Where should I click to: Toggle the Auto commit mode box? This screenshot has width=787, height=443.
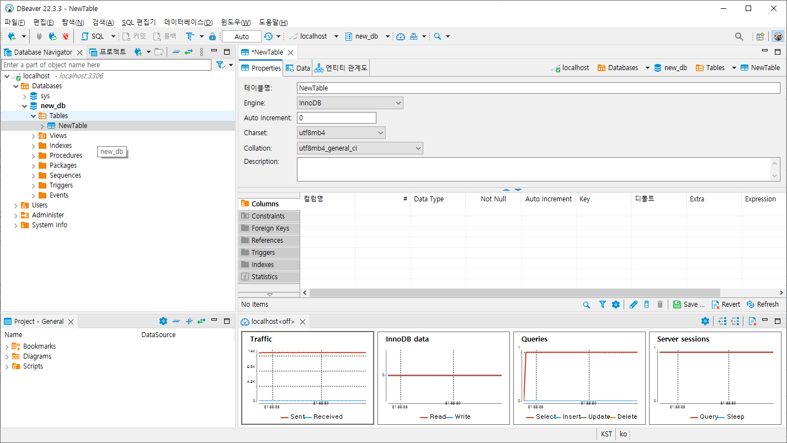pos(242,36)
